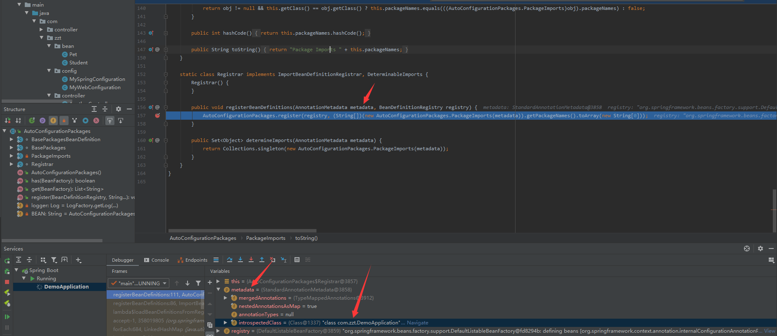Viewport: 777px width, 336px height.
Task: Restore Services layout icon at right
Action: coord(771,260)
